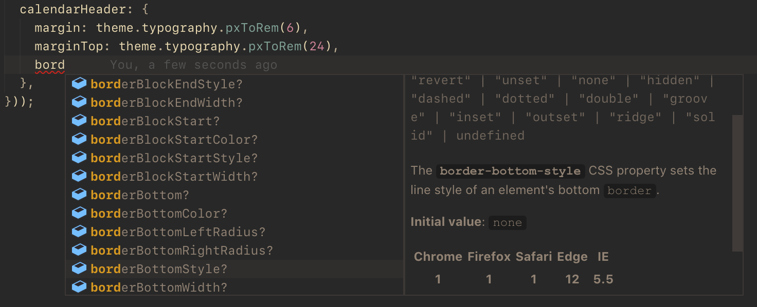Click the cube icon next to borderBottomLeftRadius

pyautogui.click(x=79, y=232)
